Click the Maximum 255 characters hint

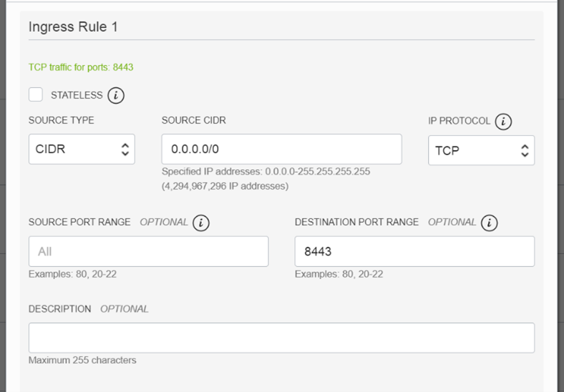pyautogui.click(x=82, y=361)
